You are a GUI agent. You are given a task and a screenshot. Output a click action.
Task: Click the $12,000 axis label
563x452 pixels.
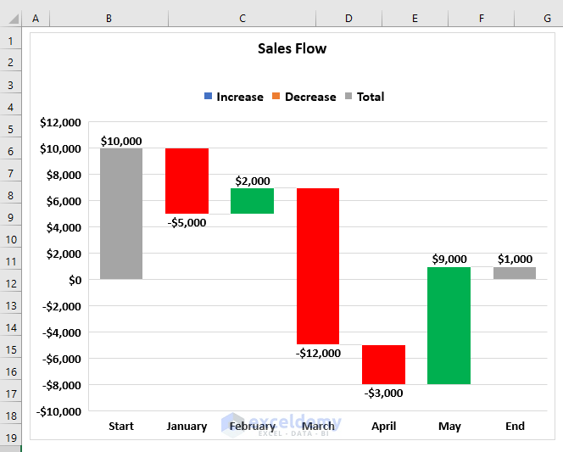(60, 122)
